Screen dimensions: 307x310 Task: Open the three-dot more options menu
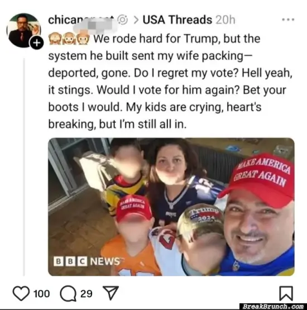pyautogui.click(x=288, y=20)
